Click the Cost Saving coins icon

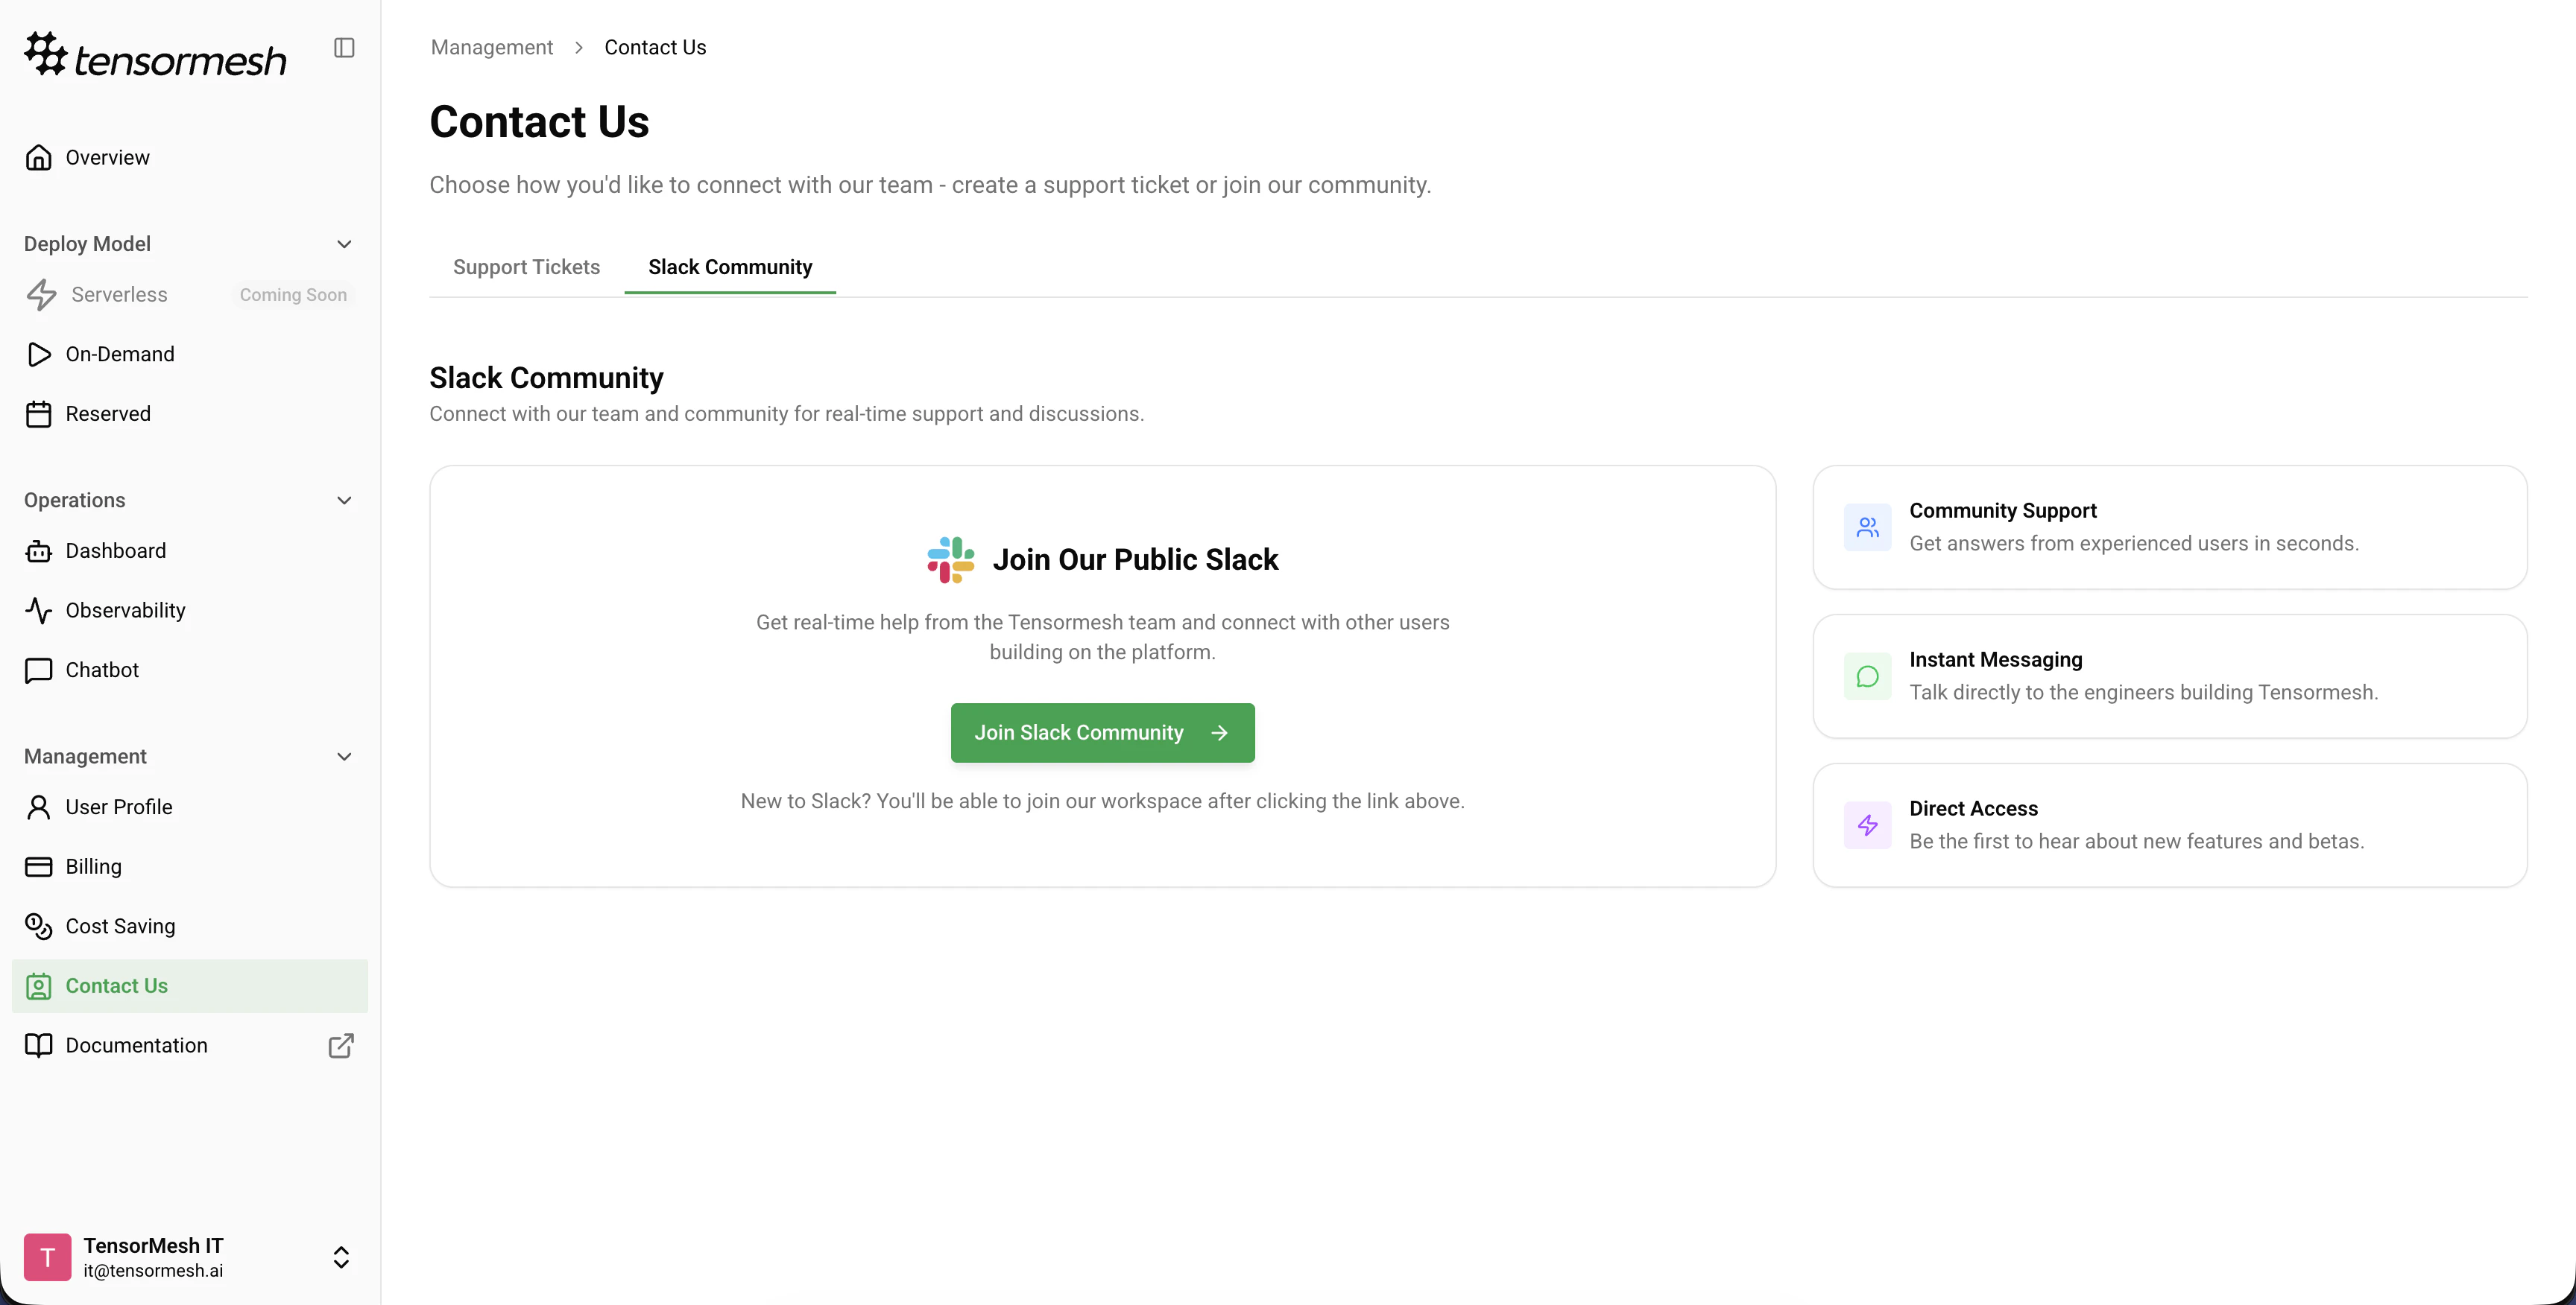pyautogui.click(x=39, y=927)
